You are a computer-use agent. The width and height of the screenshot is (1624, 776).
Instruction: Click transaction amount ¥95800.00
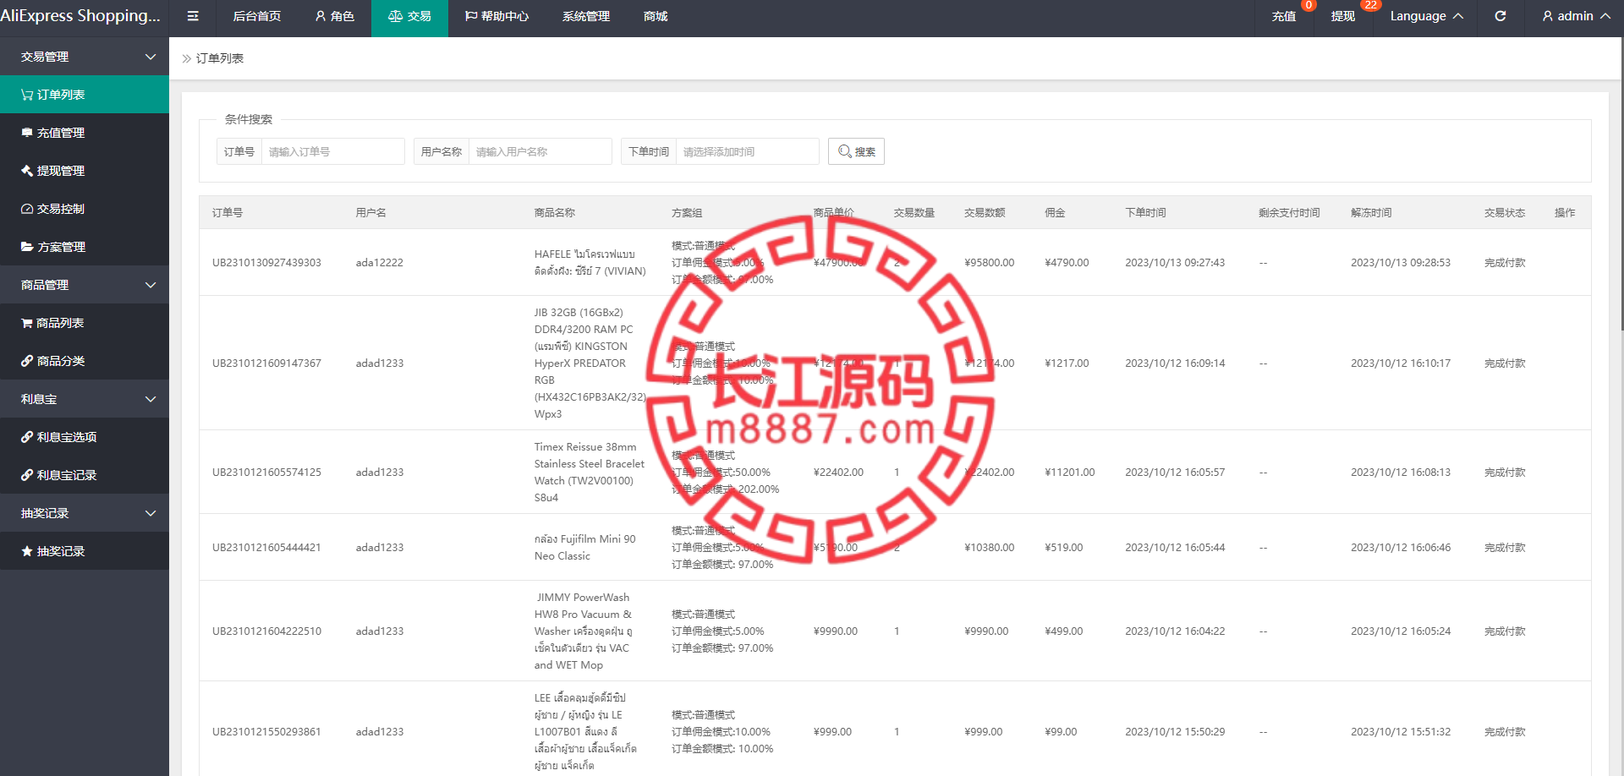(x=989, y=263)
